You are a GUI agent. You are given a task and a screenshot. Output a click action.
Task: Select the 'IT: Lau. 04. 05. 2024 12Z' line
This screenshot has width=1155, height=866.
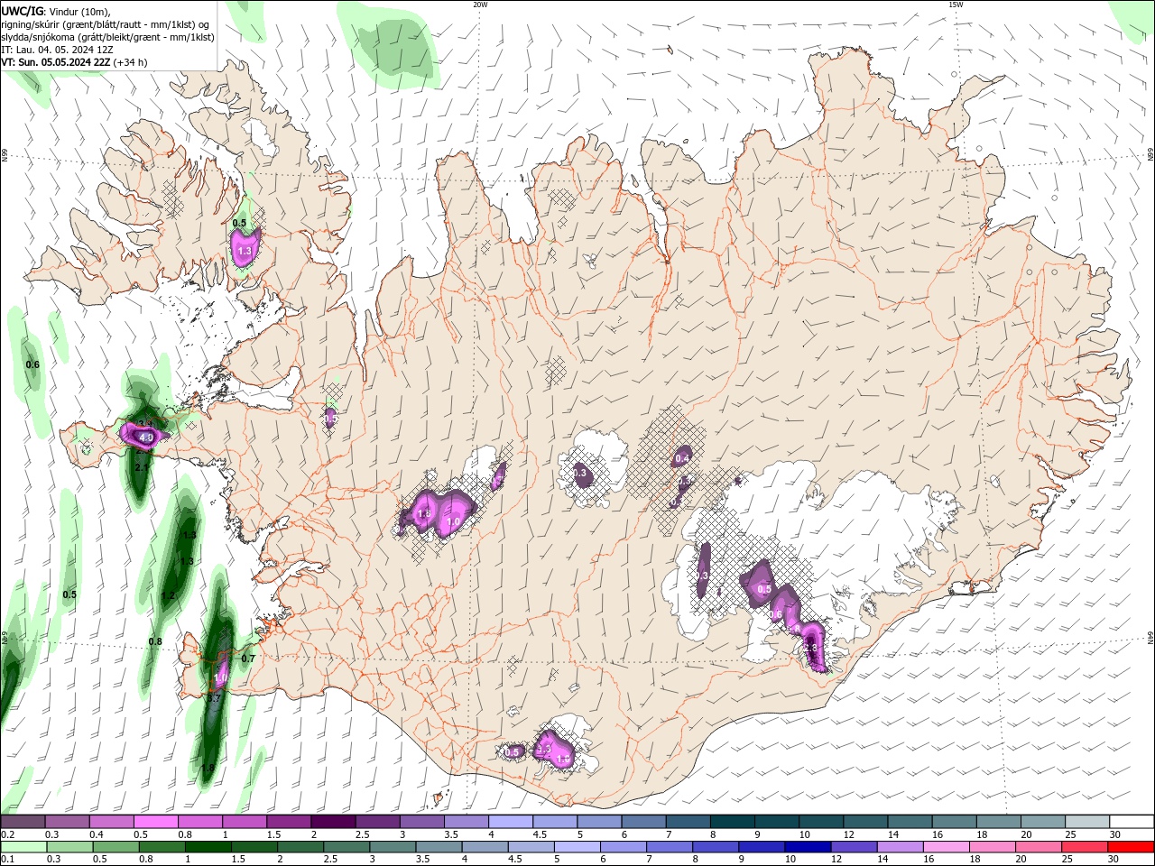click(x=55, y=50)
